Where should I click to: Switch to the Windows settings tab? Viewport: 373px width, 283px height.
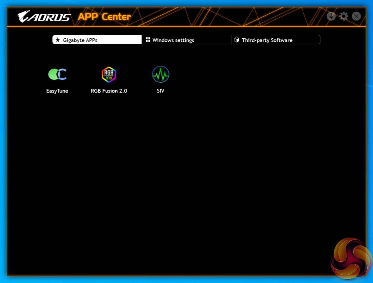[186, 40]
